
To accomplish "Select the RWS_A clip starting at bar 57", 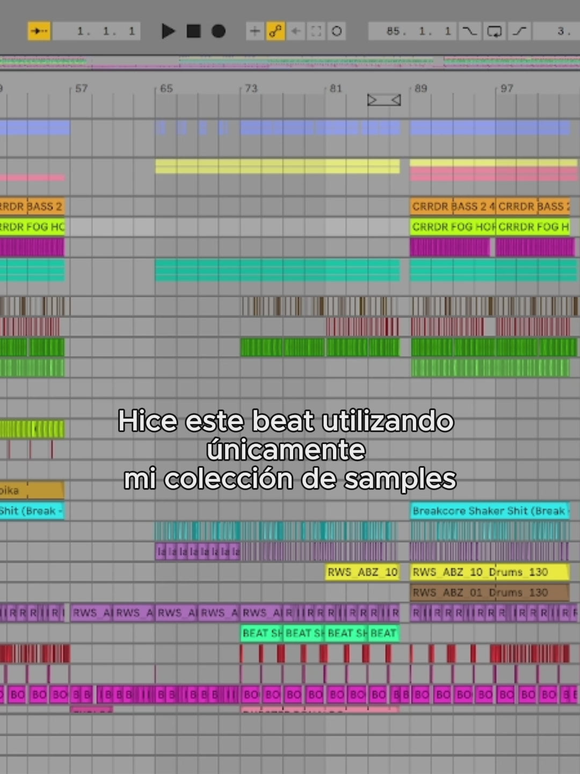I will (x=92, y=613).
